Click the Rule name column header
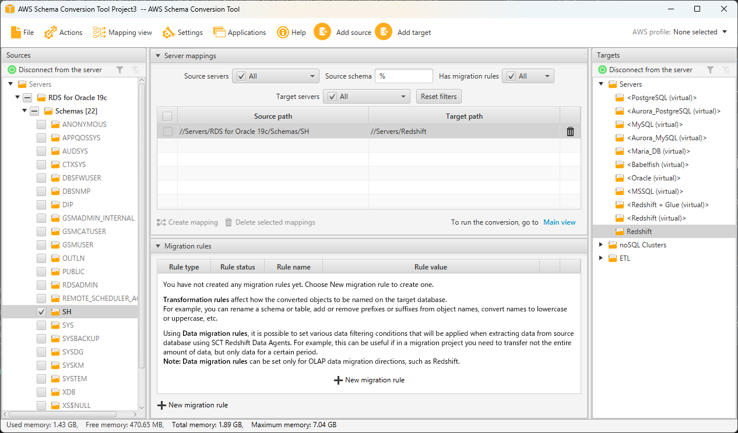 pos(293,267)
